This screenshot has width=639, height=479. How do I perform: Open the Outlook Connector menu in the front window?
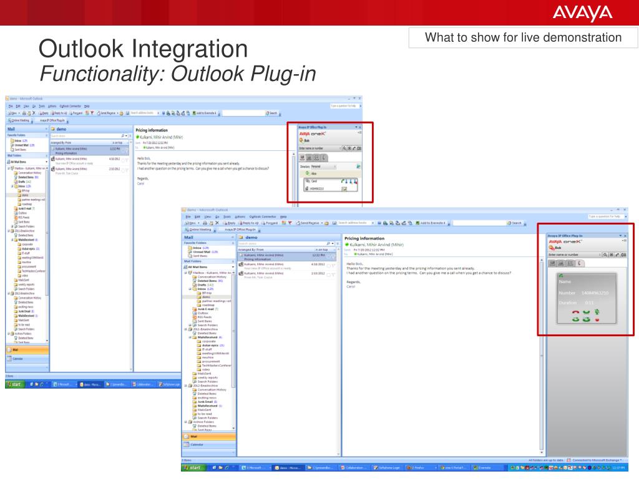tap(263, 216)
